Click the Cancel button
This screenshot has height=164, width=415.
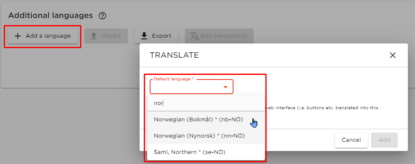(351, 140)
